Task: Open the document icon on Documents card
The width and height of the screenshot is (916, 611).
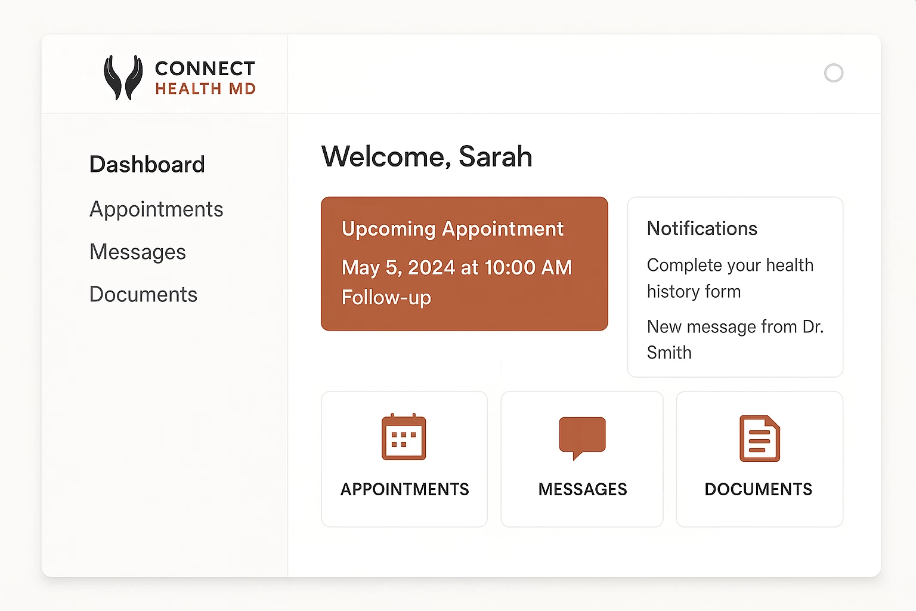Action: point(759,437)
